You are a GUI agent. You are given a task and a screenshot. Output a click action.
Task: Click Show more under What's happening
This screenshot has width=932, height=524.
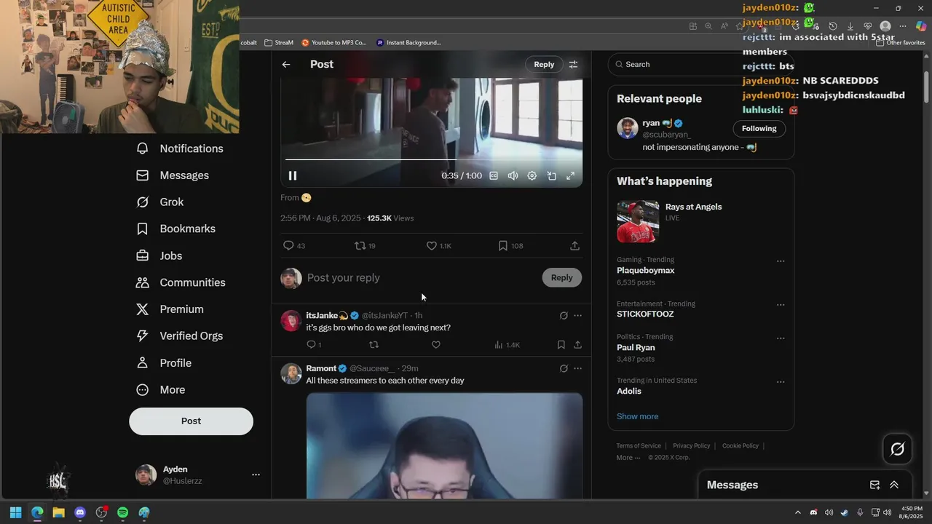637,416
